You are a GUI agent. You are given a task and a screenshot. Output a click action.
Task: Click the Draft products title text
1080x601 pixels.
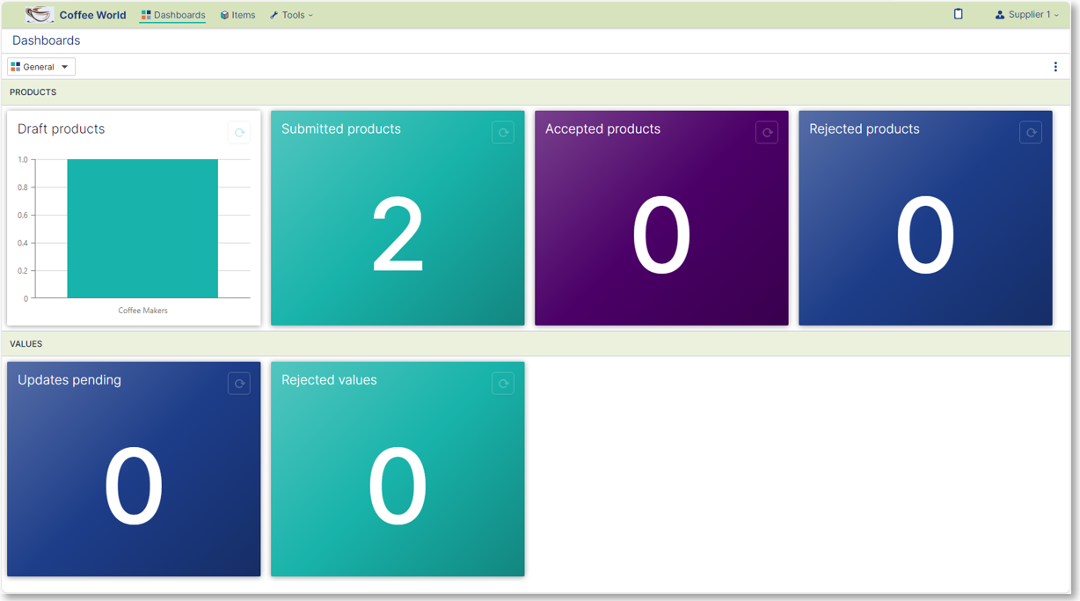coord(62,128)
